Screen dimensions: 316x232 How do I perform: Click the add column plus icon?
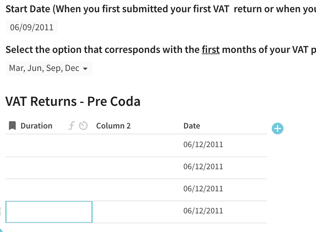point(277,129)
